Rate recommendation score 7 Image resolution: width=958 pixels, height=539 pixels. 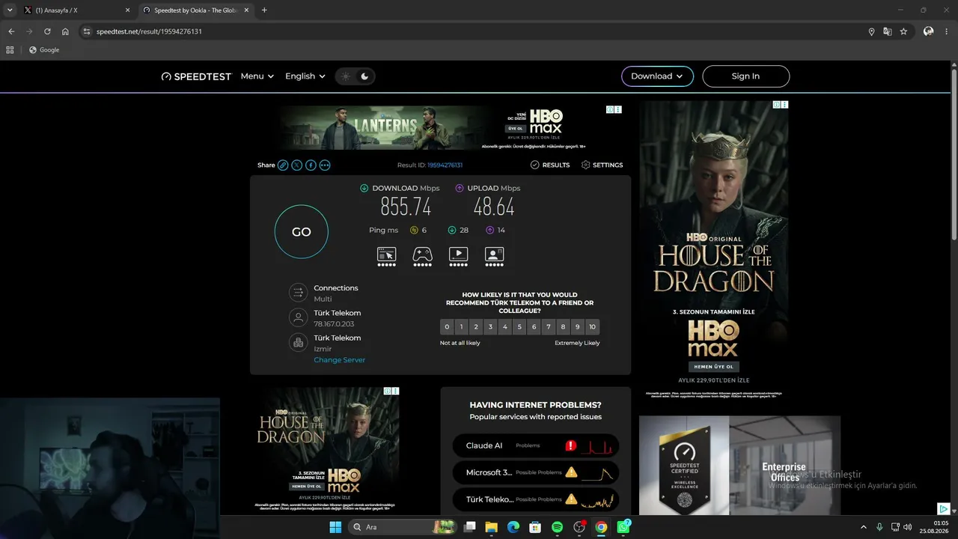549,327
